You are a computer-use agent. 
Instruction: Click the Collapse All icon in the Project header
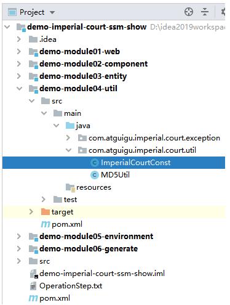(205, 12)
